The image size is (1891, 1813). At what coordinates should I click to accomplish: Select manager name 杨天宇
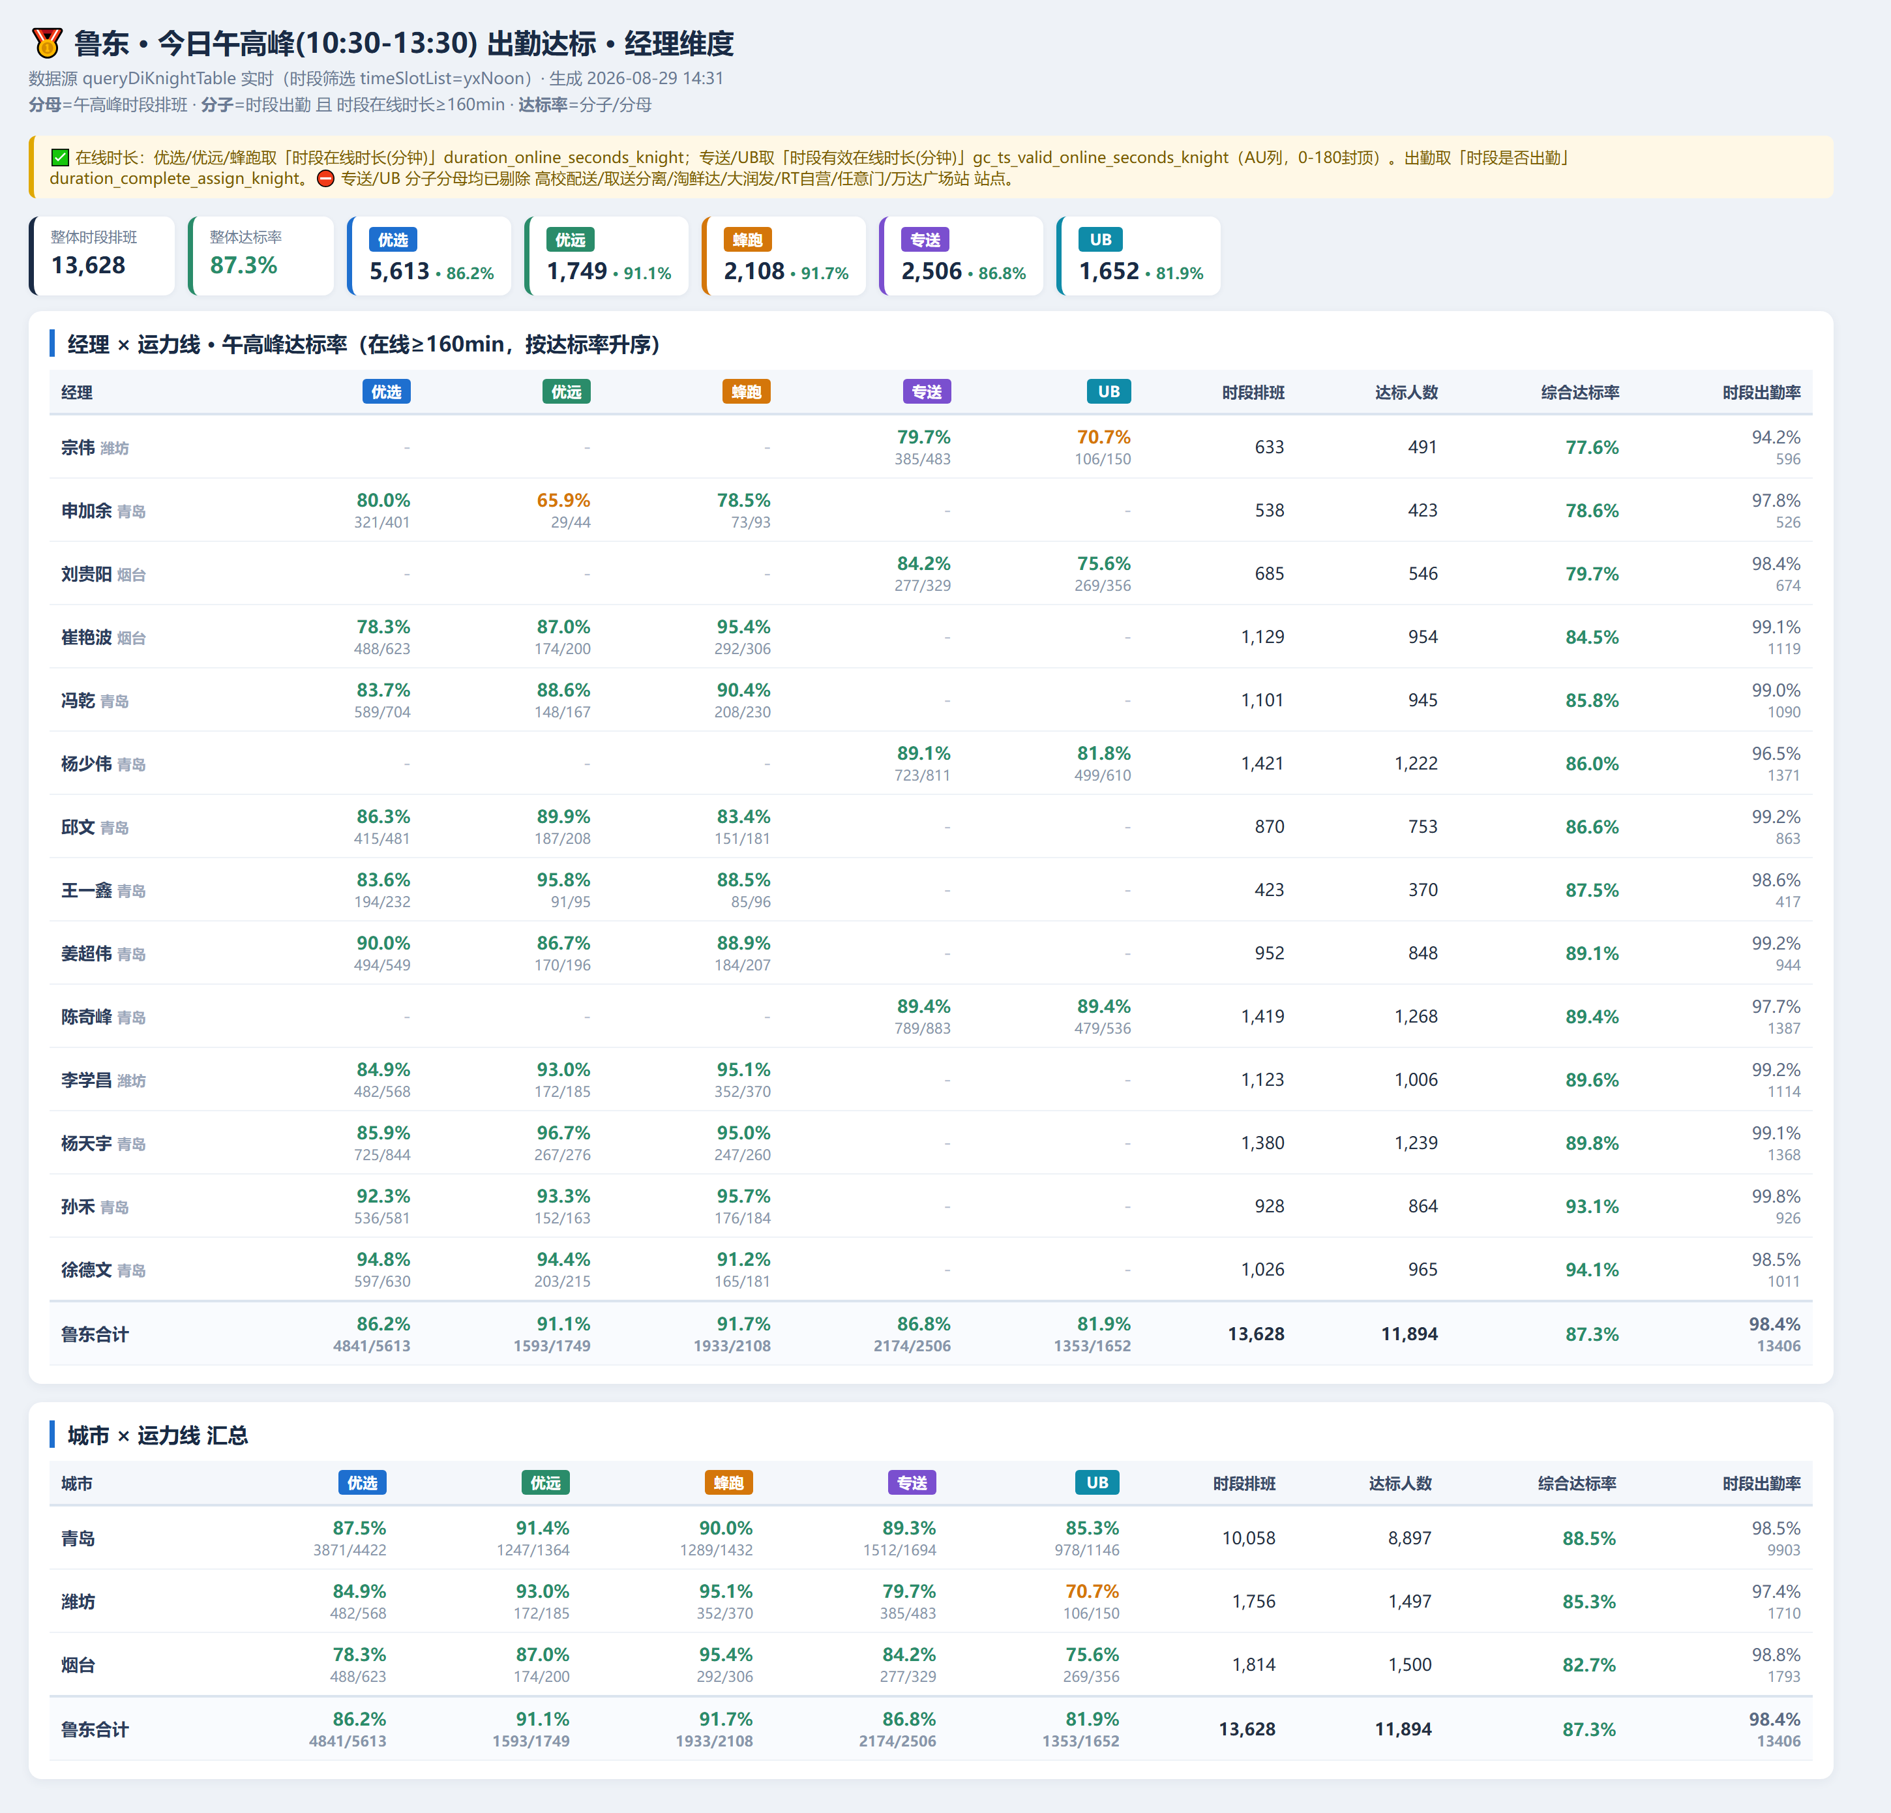pyautogui.click(x=87, y=1143)
